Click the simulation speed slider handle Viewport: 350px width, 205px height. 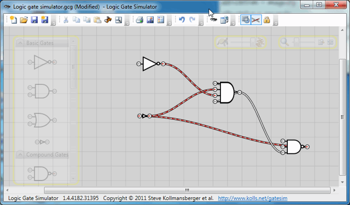(252, 42)
